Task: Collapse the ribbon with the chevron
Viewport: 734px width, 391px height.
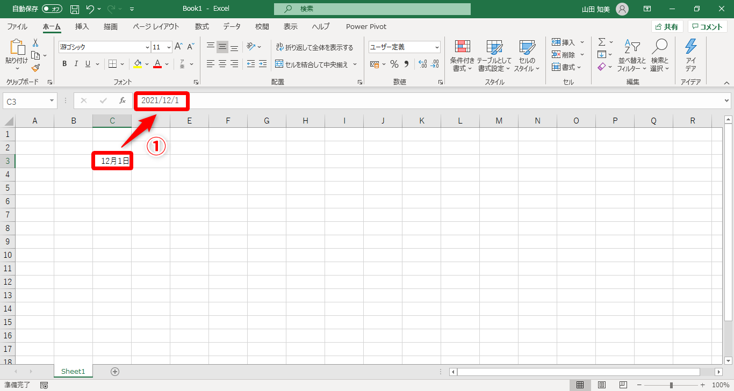Action: click(726, 83)
